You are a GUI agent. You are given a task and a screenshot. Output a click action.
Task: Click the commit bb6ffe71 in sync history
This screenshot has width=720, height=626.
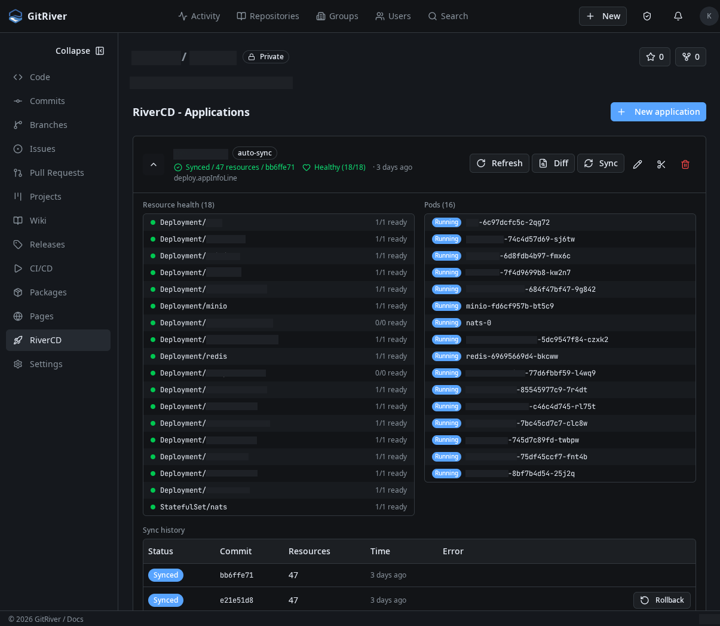237,575
